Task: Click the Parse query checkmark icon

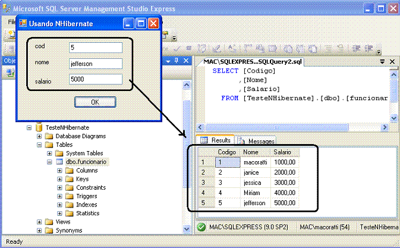Action: 177,49
